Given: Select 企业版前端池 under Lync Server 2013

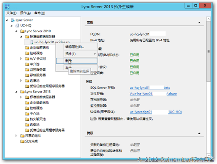Looking at the screenshot, I should tap(40, 103).
